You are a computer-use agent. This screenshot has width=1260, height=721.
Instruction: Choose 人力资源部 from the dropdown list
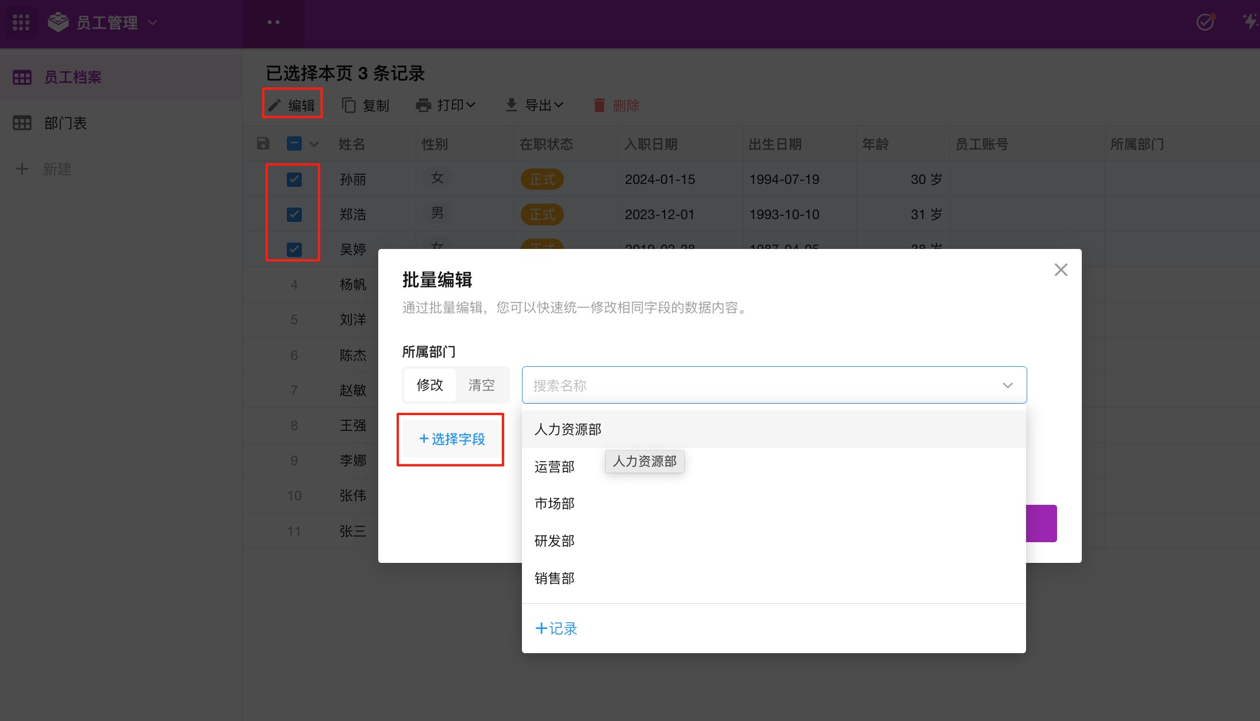coord(774,429)
